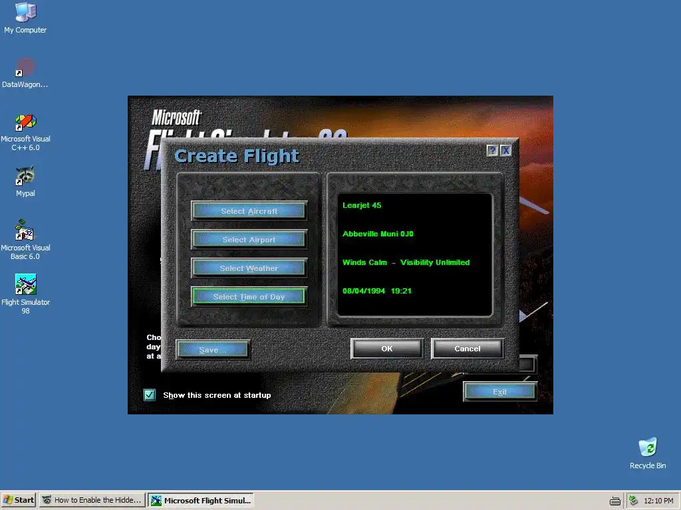Open the My Computer desktop icon

tap(25, 17)
